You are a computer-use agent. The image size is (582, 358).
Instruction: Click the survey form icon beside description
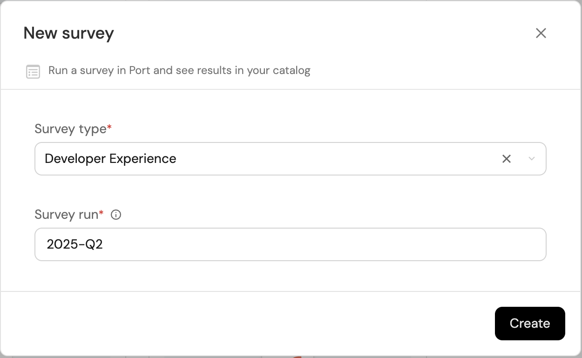tap(33, 72)
